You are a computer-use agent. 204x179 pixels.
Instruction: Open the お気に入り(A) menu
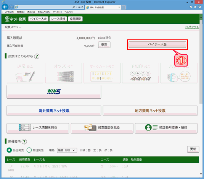pyautogui.click(x=44, y=12)
